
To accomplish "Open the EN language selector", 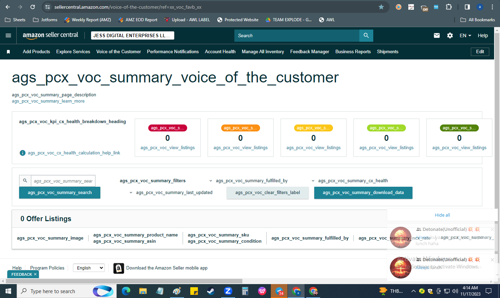I will (x=465, y=35).
